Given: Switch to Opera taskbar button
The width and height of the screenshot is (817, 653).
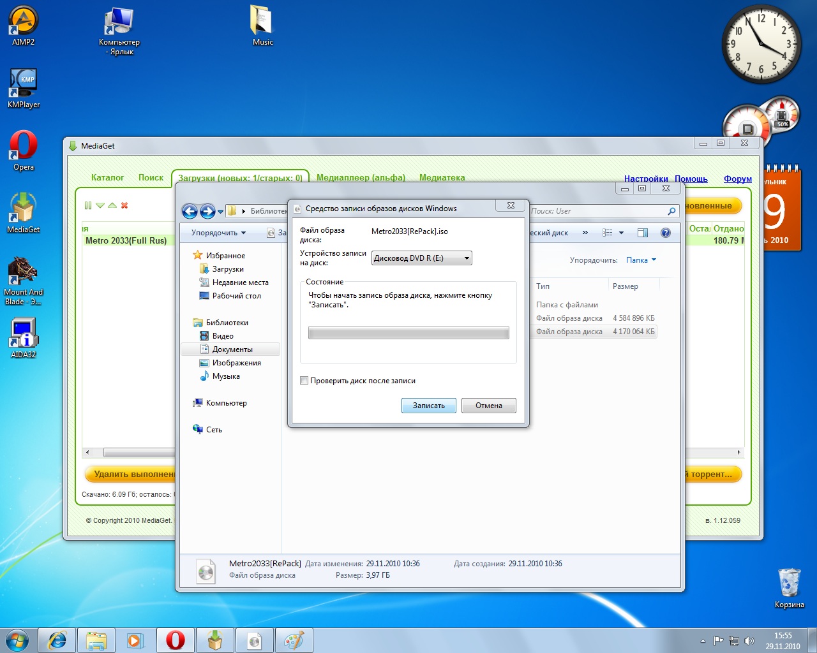Looking at the screenshot, I should pyautogui.click(x=176, y=640).
